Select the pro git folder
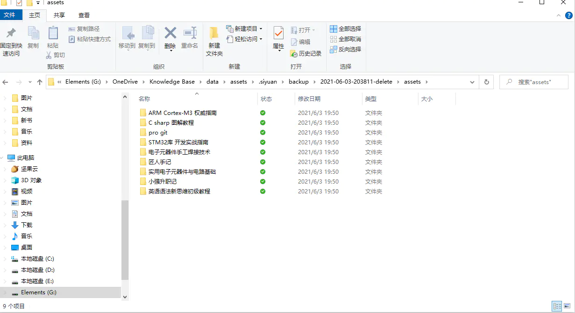 (158, 133)
